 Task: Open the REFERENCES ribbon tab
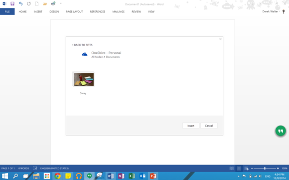[98, 11]
